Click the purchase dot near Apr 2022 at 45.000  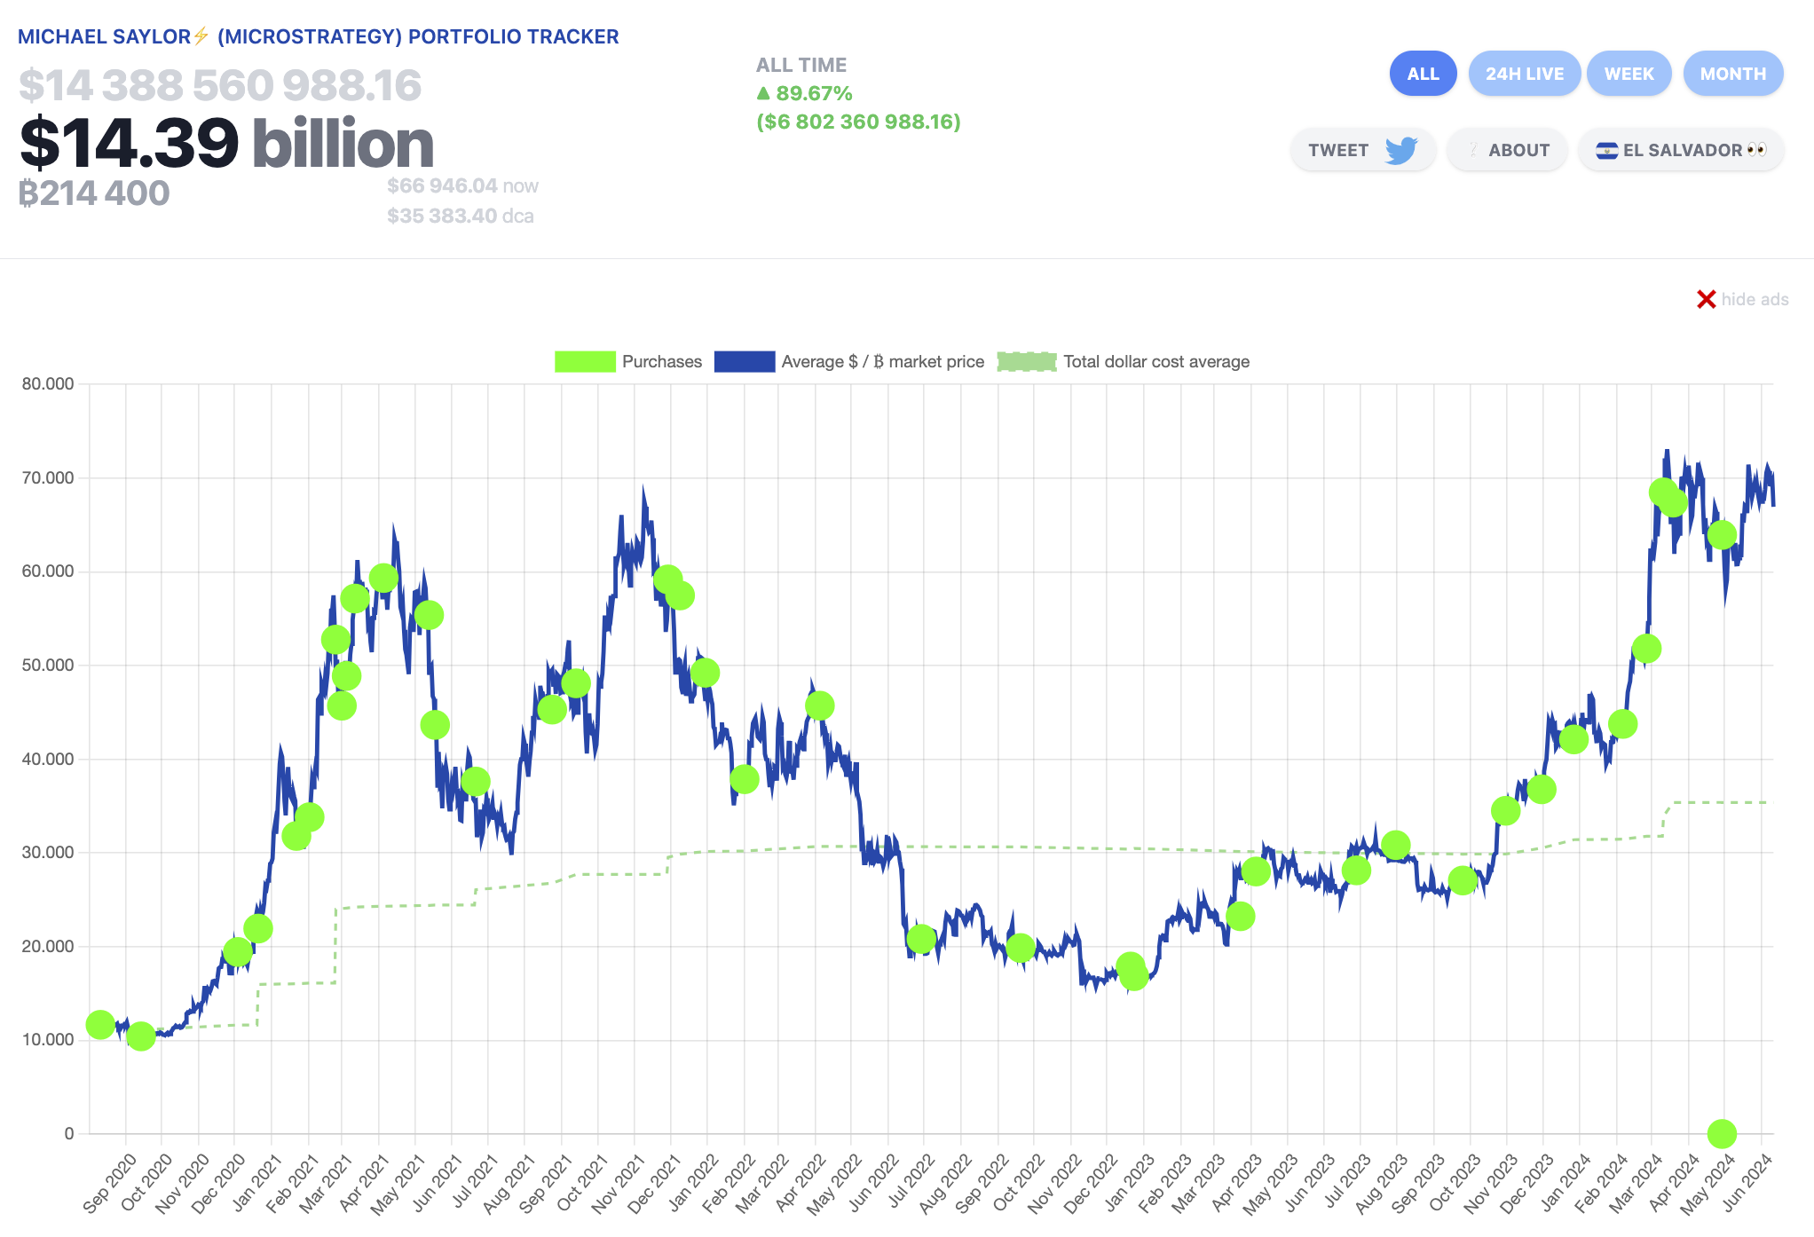click(819, 705)
